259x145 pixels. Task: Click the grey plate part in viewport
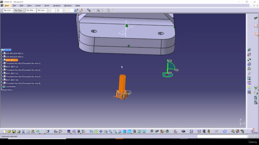click(126, 34)
